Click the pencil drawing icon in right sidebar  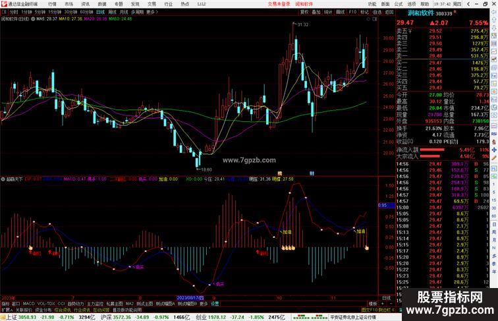point(494,158)
